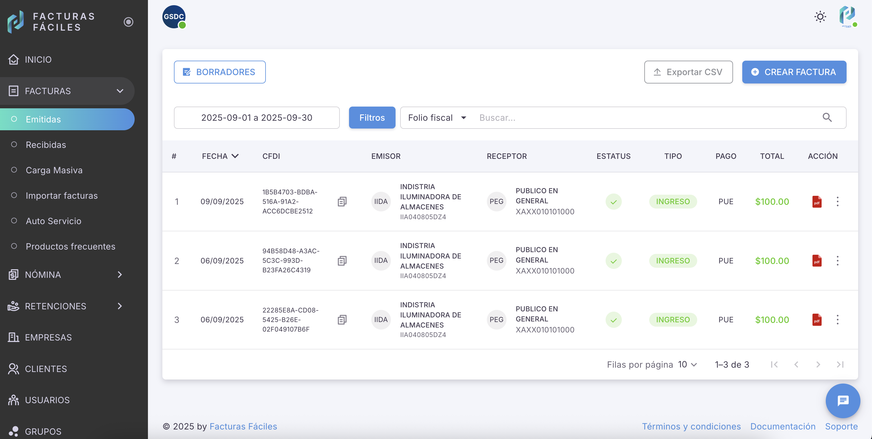
Task: Open the support chat bubble
Action: click(x=843, y=401)
